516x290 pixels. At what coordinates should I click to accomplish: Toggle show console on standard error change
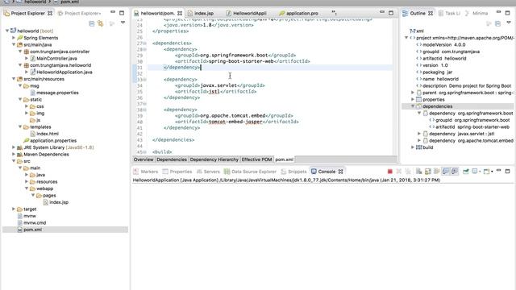(455, 172)
